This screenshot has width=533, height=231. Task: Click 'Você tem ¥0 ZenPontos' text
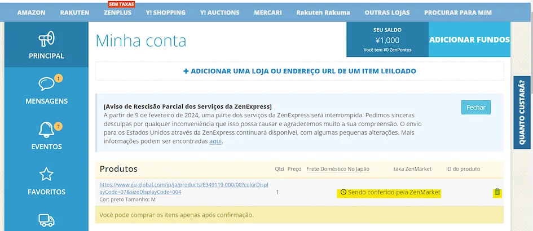(387, 50)
